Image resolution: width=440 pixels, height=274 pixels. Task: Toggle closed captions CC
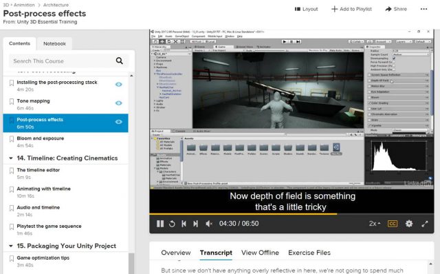pyautogui.click(x=393, y=224)
